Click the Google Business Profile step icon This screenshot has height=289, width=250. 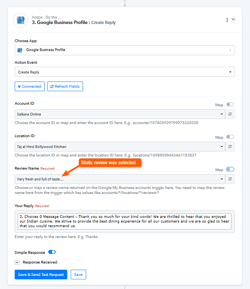coord(20,20)
